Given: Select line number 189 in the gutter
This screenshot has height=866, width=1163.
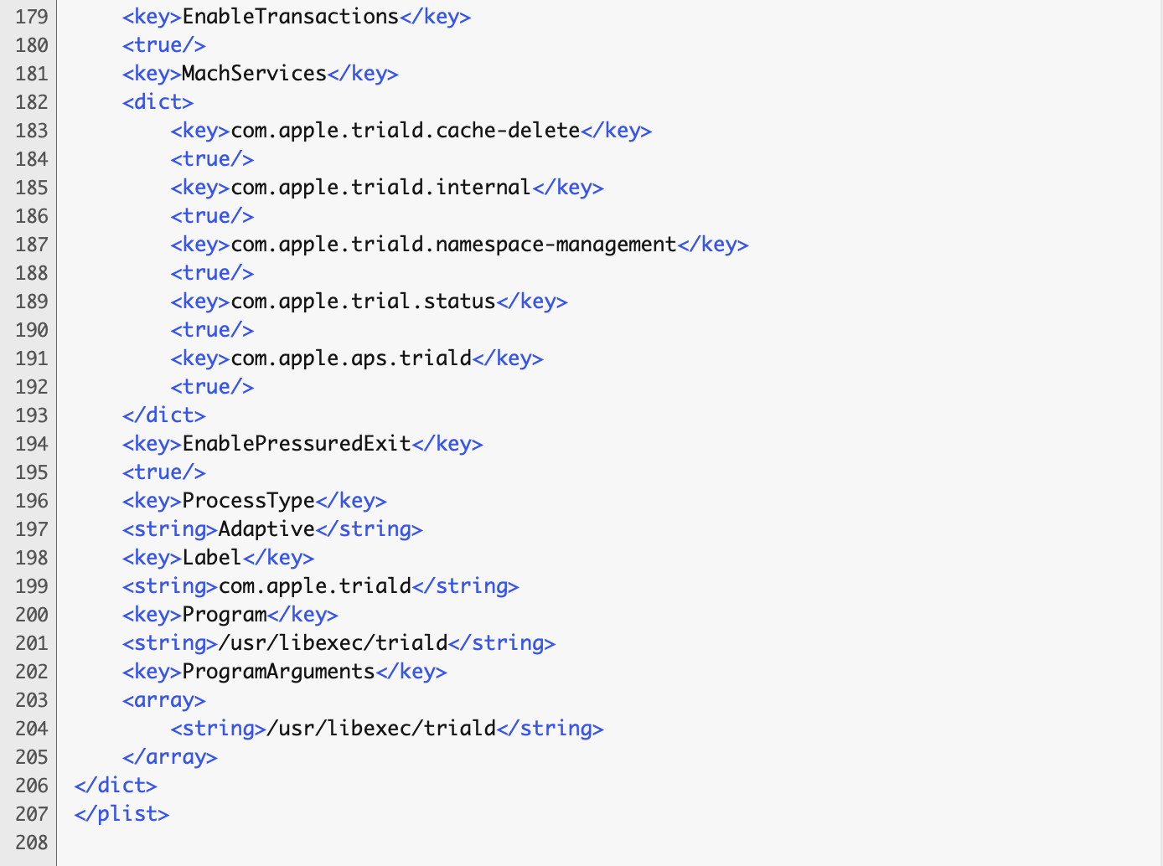Looking at the screenshot, I should pos(32,302).
